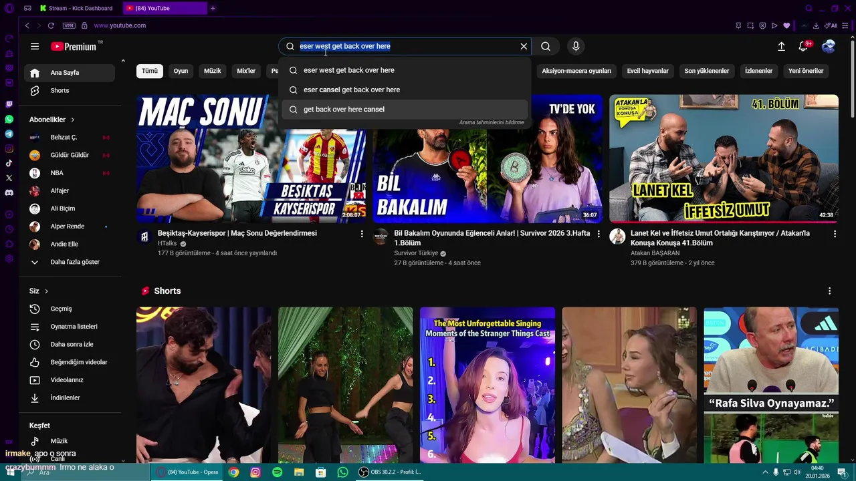
Task: Go to Ana Sayfa in sidebar
Action: (x=70, y=72)
